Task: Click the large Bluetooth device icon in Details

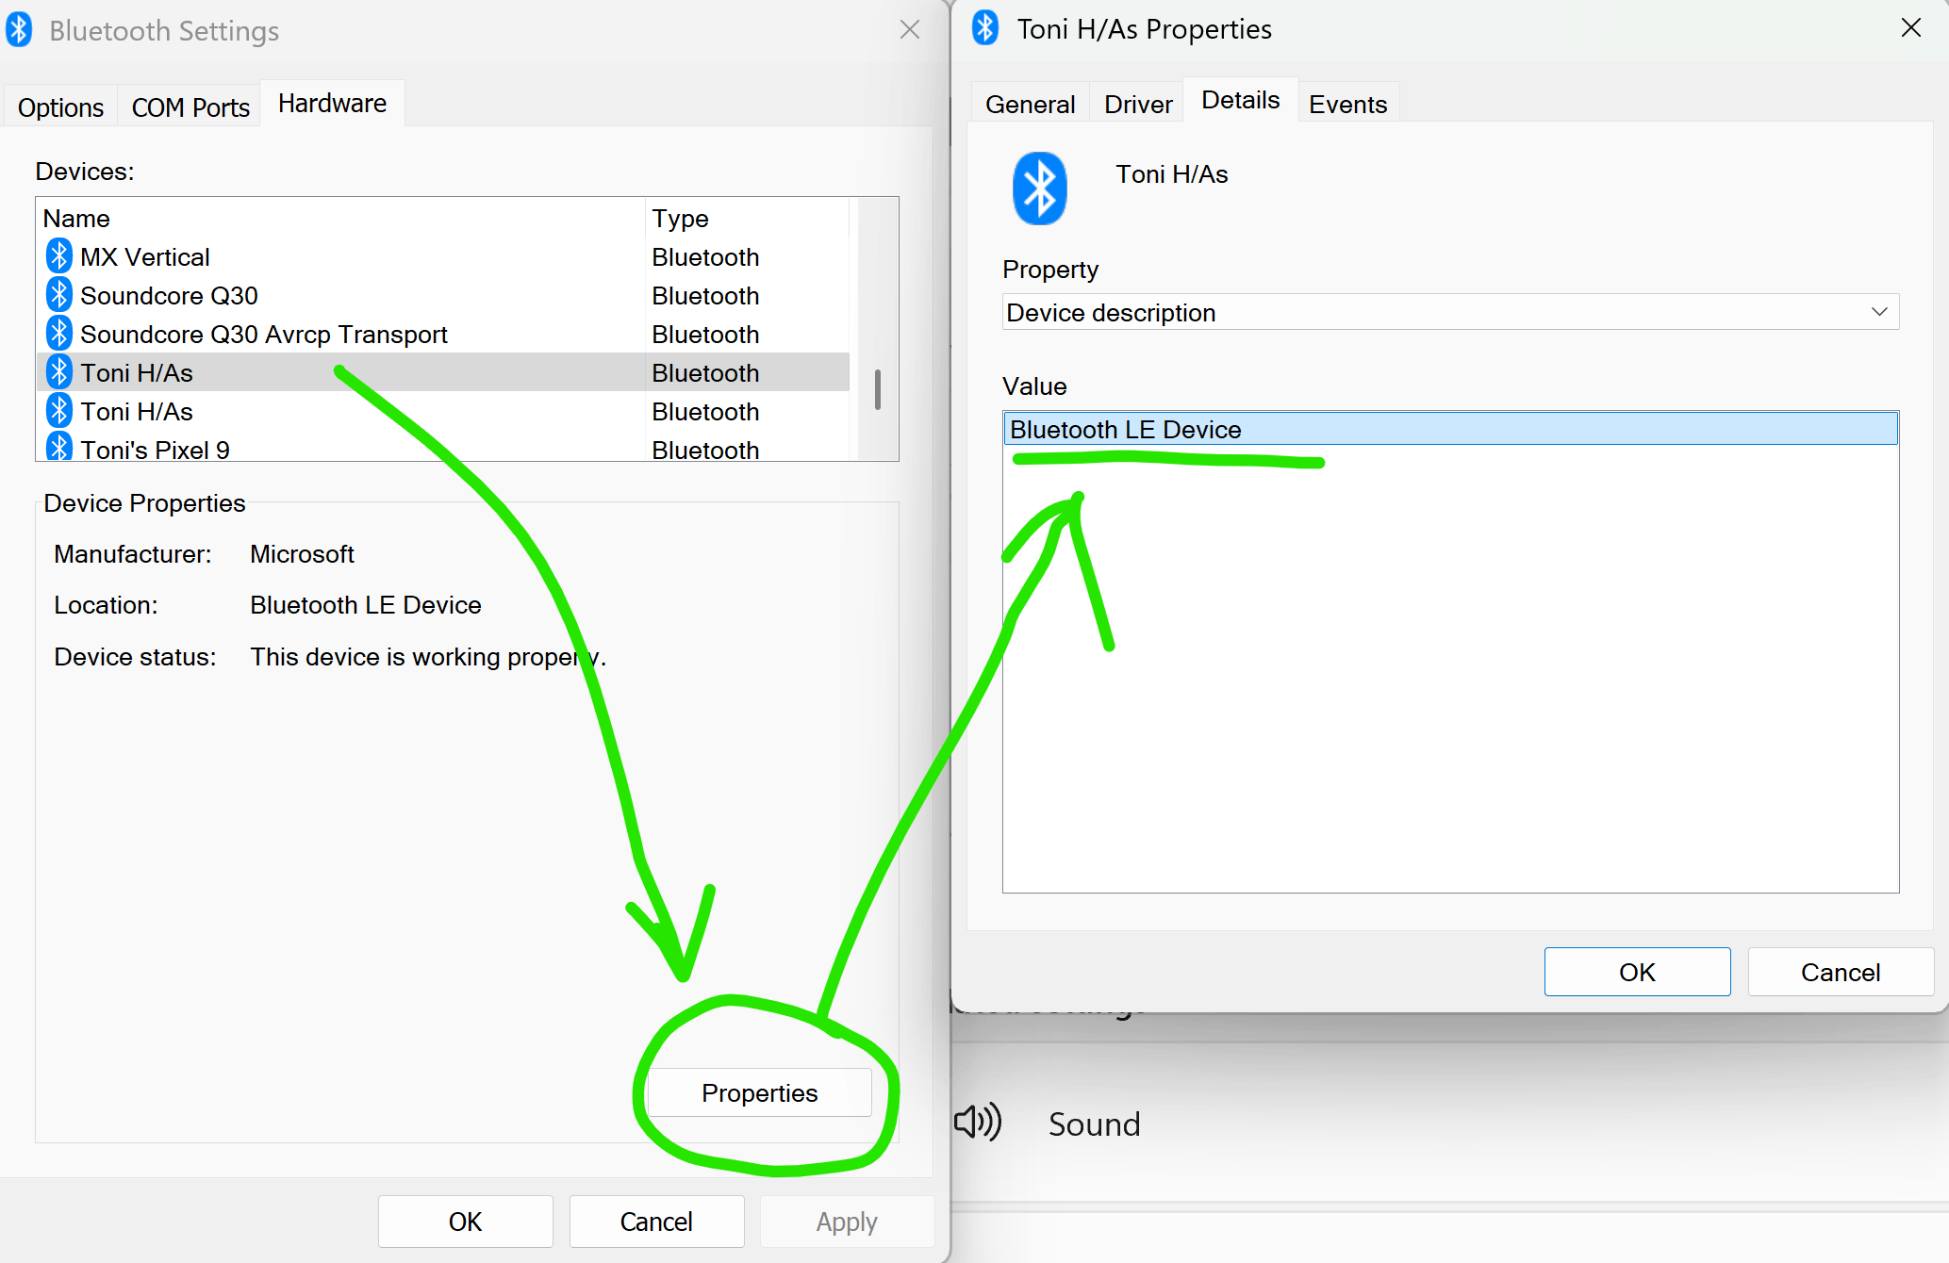Action: click(x=1039, y=189)
